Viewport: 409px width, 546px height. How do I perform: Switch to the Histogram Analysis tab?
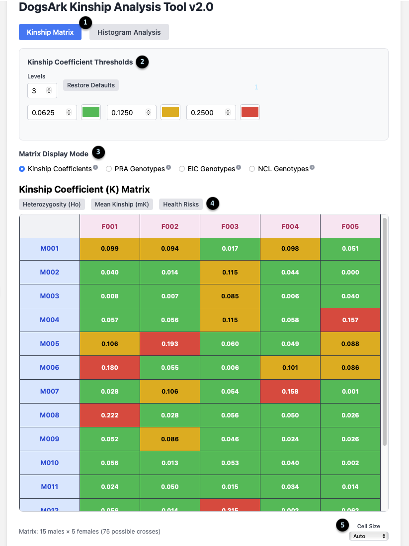129,32
